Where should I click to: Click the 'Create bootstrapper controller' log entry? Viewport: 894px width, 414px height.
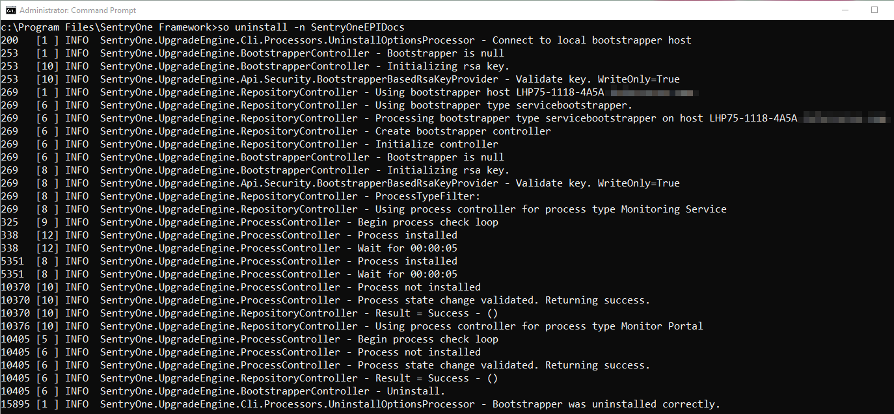[x=463, y=131]
